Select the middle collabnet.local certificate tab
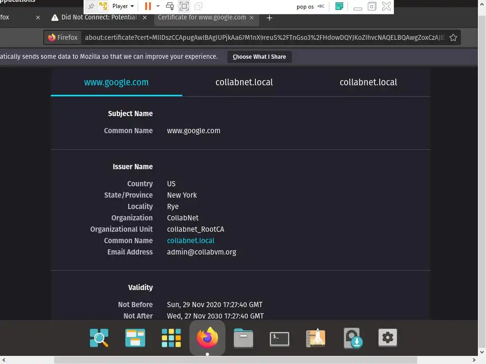This screenshot has height=364, width=486. [x=244, y=82]
